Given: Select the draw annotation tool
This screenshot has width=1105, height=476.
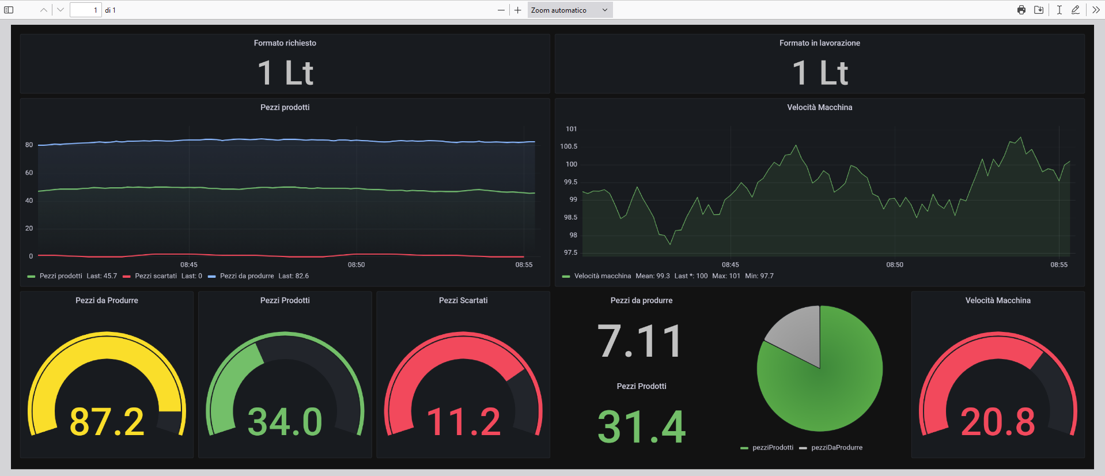Looking at the screenshot, I should tap(1075, 10).
